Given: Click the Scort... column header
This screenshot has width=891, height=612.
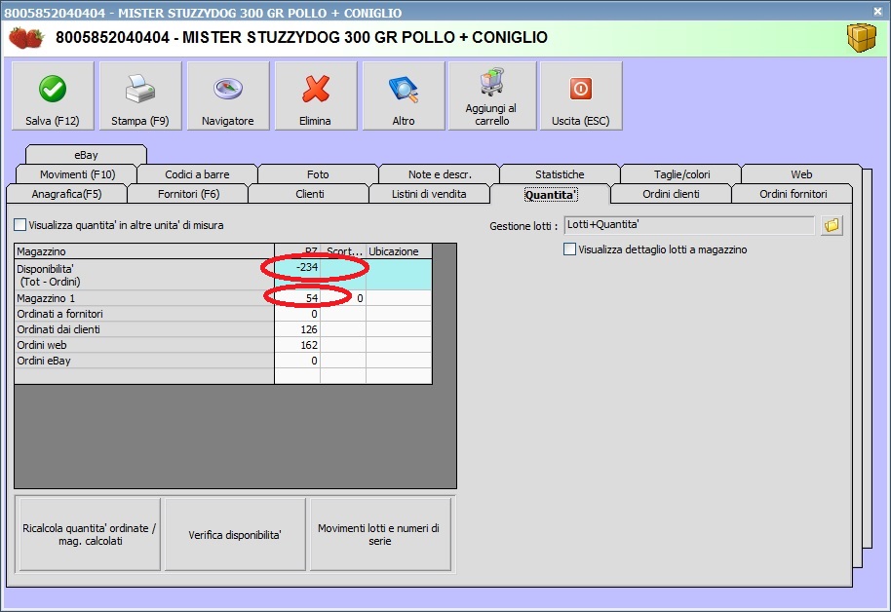Looking at the screenshot, I should coord(343,251).
